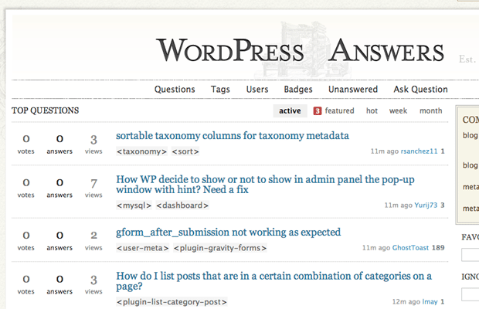The image size is (479, 309).
Task: Open "gform_after_submission not working as expected" question
Action: [228, 232]
